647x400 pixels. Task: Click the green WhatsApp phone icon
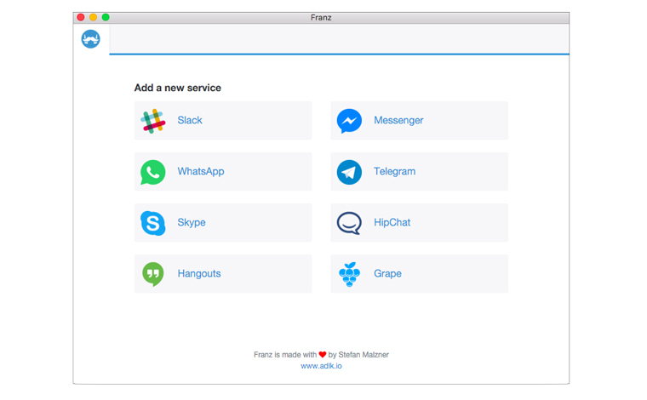(152, 172)
